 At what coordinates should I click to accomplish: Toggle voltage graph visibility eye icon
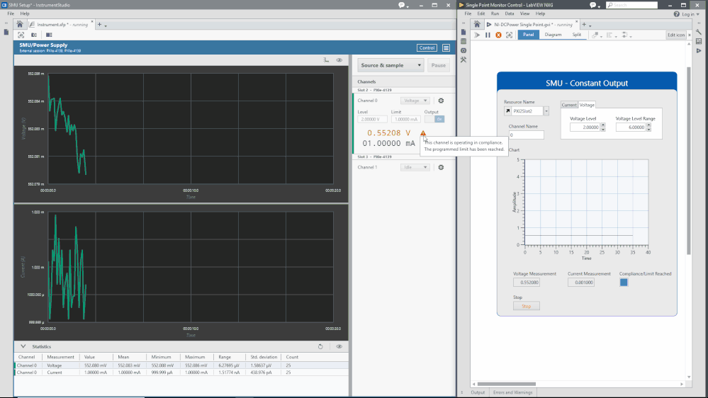coord(339,60)
